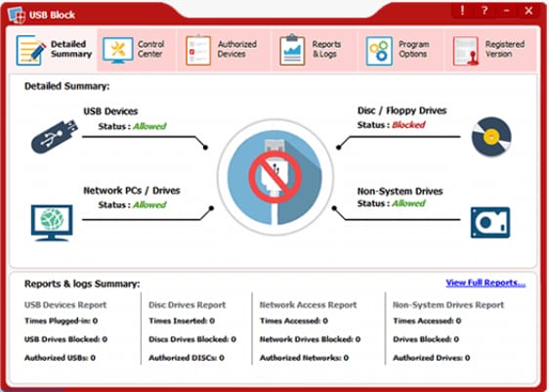The width and height of the screenshot is (549, 392).
Task: Click the Times Inserted: 0 entry
Action: click(x=182, y=321)
